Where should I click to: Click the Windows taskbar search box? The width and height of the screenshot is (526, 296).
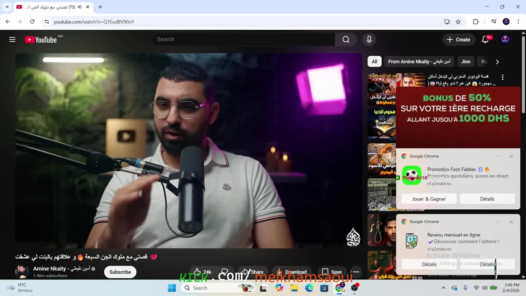click(219, 288)
